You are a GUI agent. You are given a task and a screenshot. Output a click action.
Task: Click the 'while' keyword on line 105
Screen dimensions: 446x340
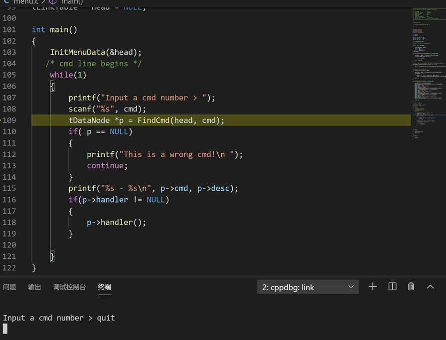click(61, 75)
